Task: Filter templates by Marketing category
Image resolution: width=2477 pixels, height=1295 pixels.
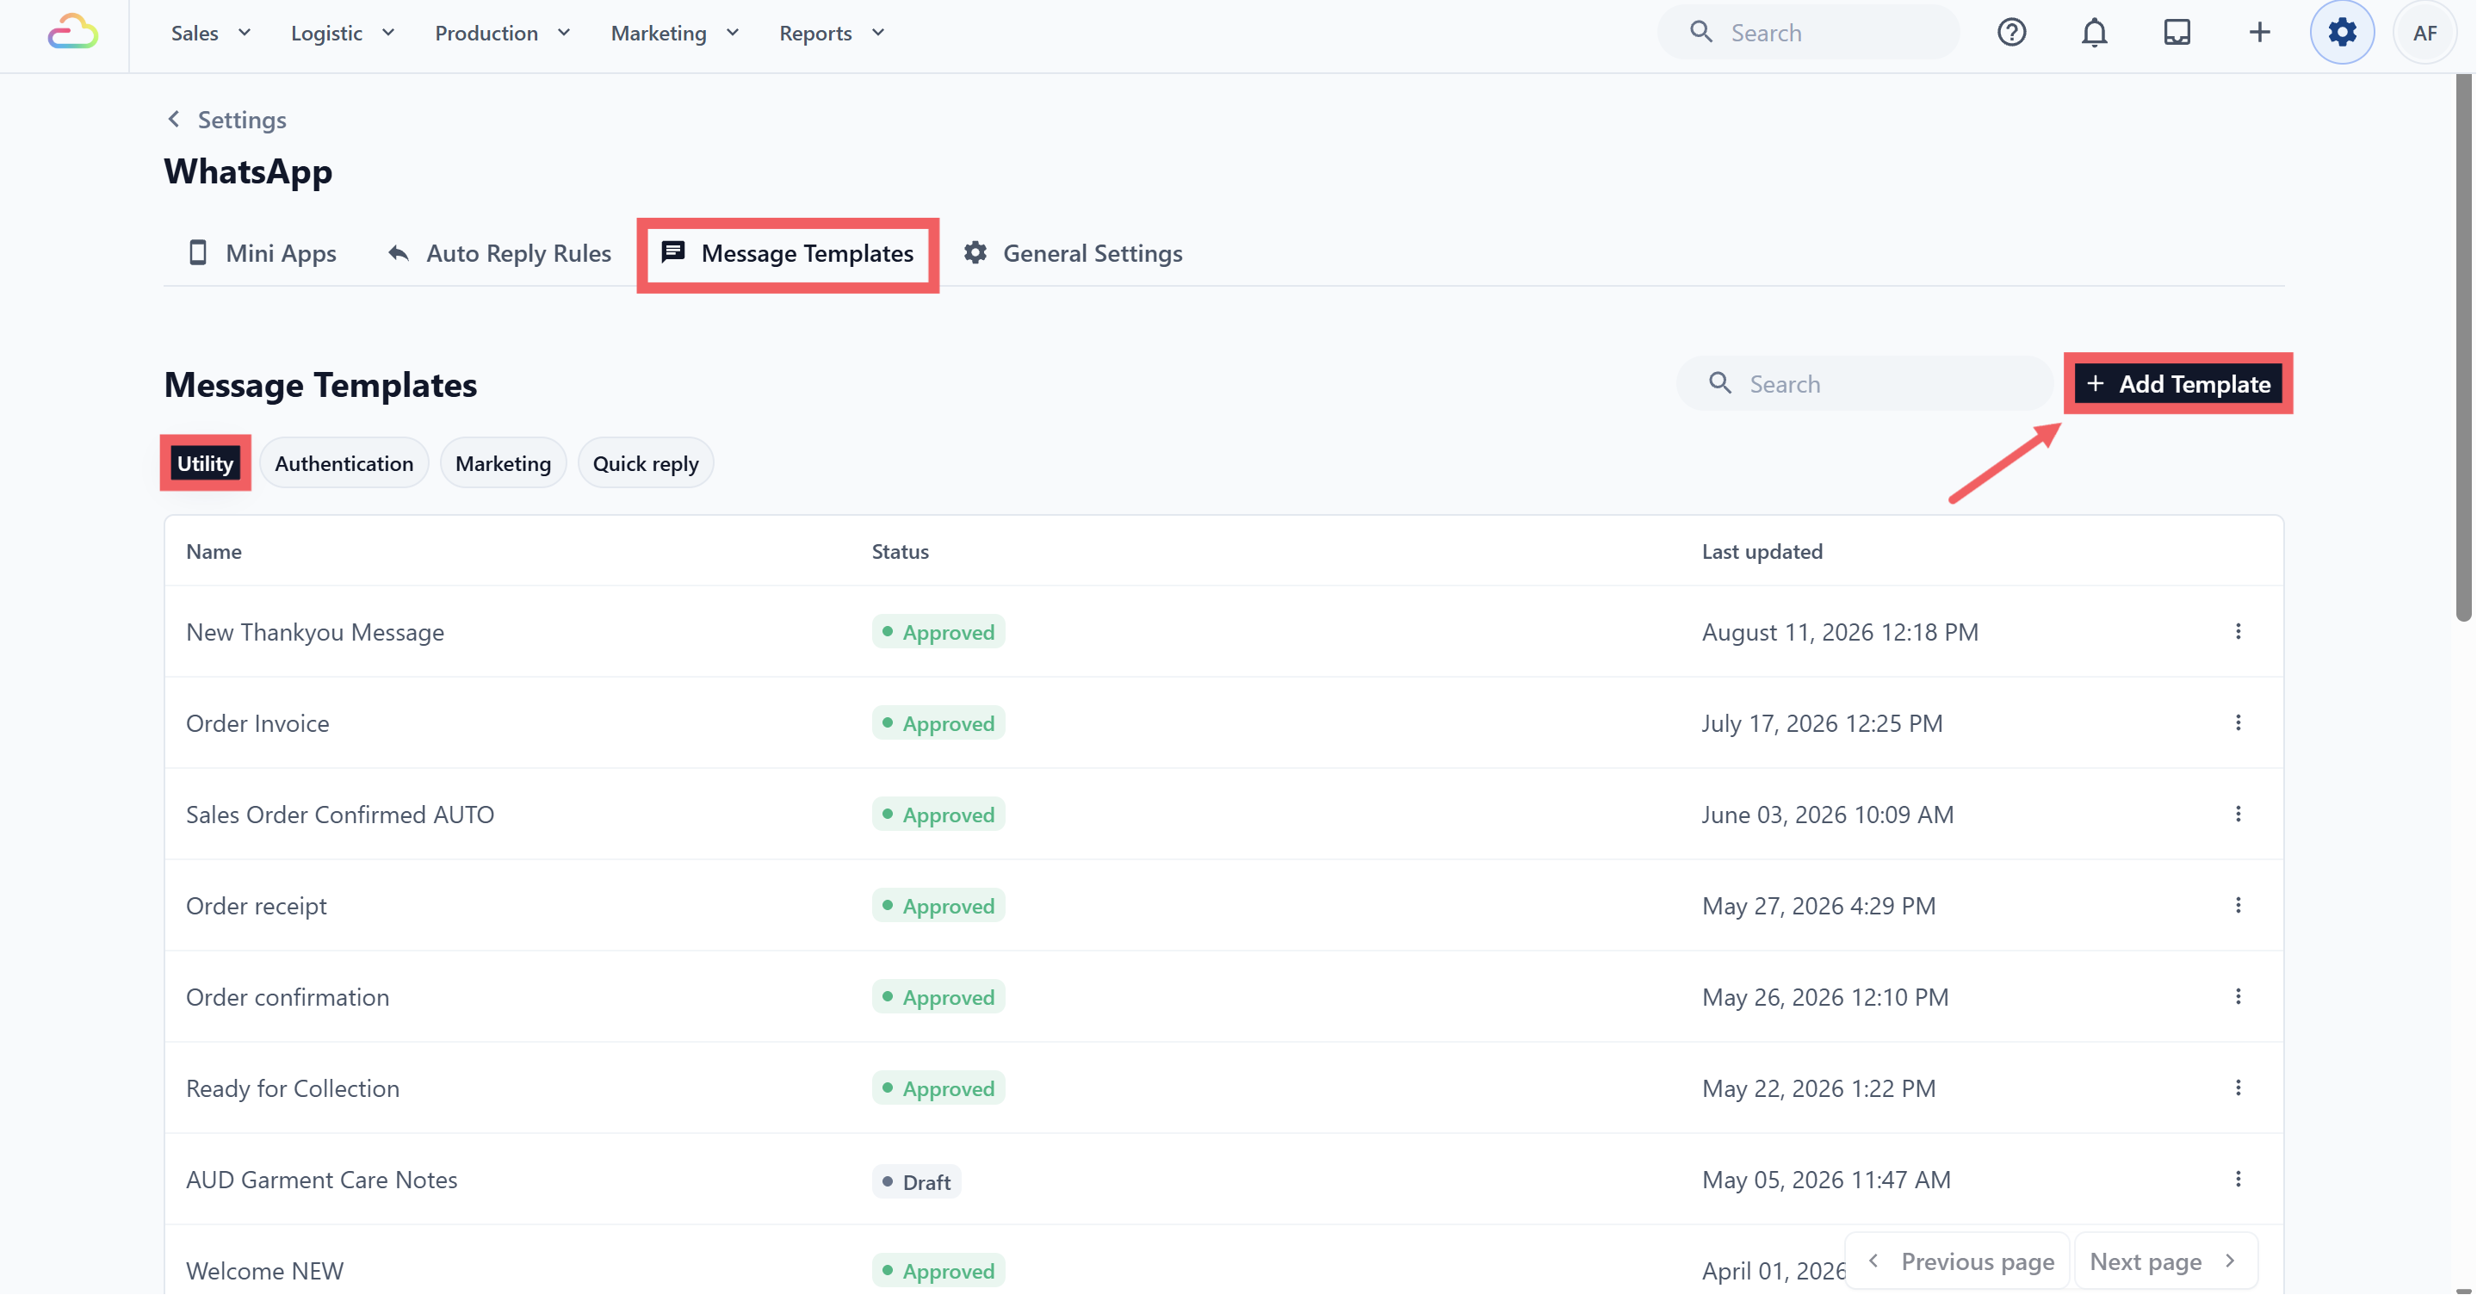Action: pyautogui.click(x=503, y=463)
